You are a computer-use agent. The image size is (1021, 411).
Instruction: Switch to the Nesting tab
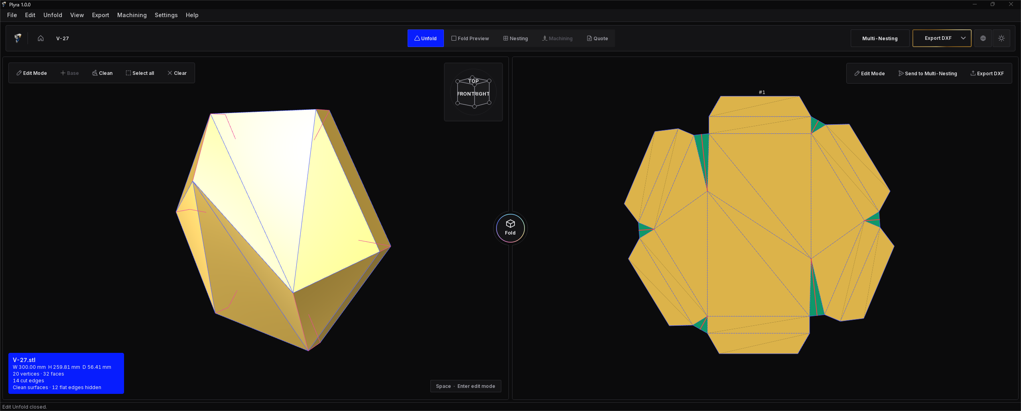tap(515, 38)
